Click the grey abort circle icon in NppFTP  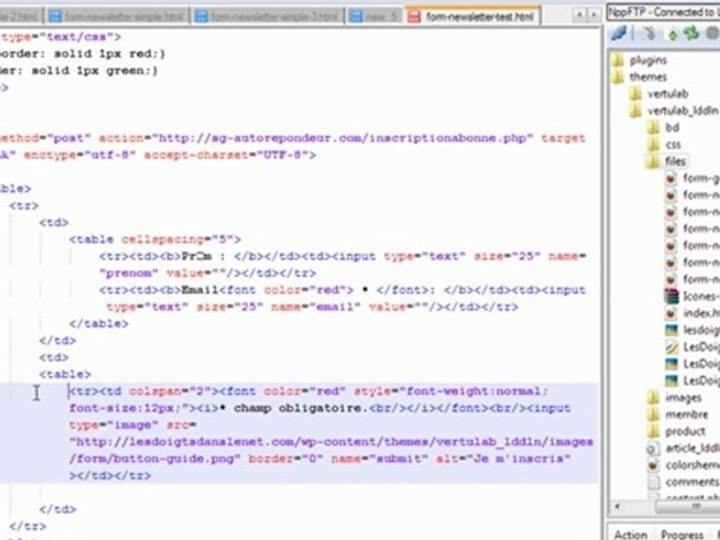[713, 34]
